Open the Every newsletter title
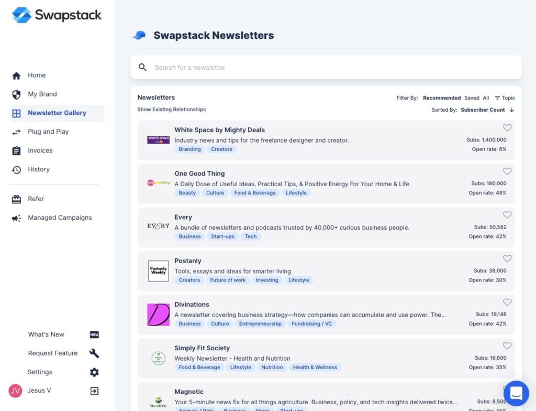Viewport: 536px width, 411px height. [x=183, y=217]
